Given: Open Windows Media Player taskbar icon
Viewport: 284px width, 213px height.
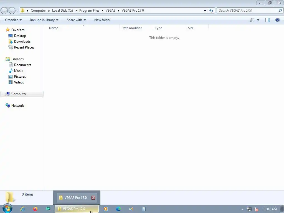Looking at the screenshot, I should (106, 209).
